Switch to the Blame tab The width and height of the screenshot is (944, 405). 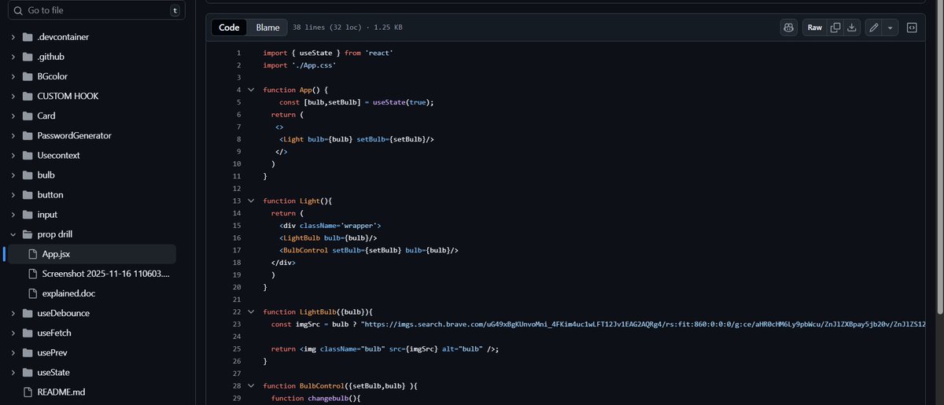tap(267, 28)
